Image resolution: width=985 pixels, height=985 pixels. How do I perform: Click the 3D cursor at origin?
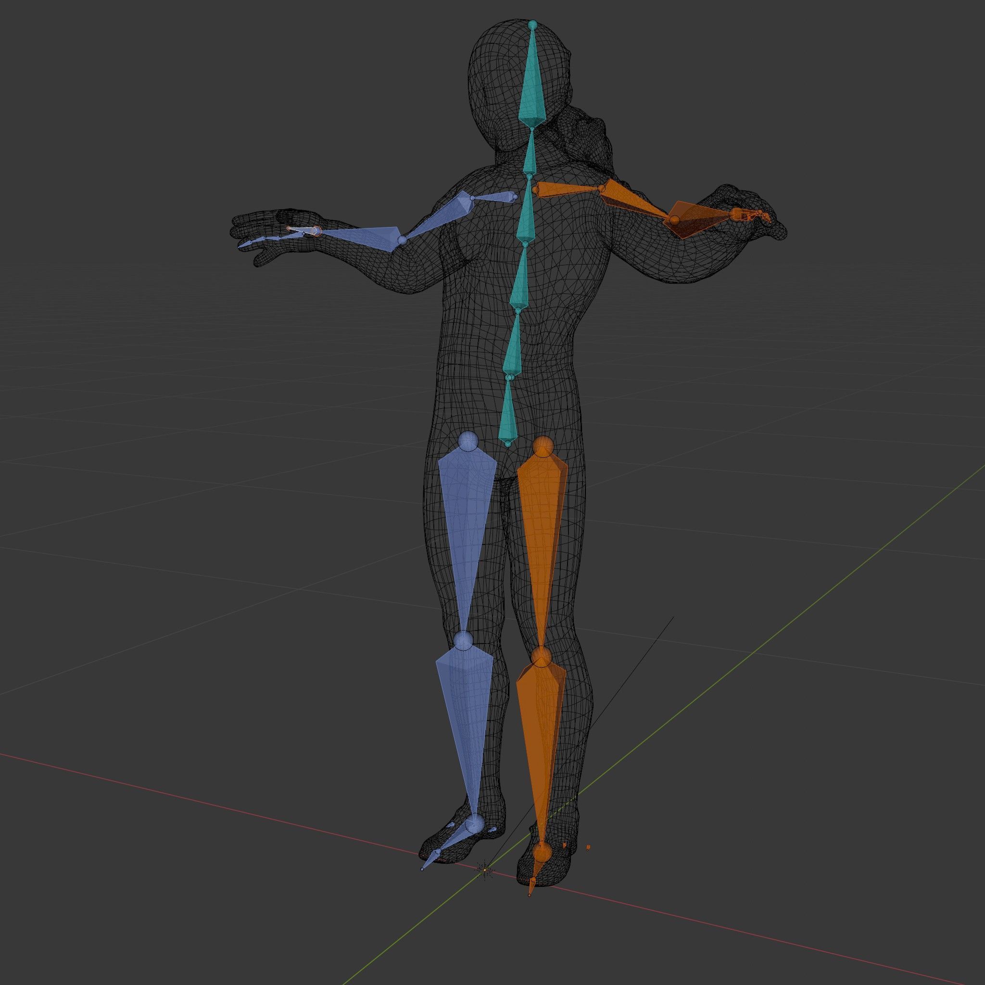click(485, 869)
